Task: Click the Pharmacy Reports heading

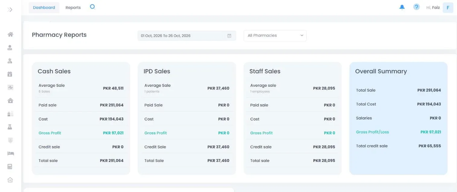Action: point(59,35)
